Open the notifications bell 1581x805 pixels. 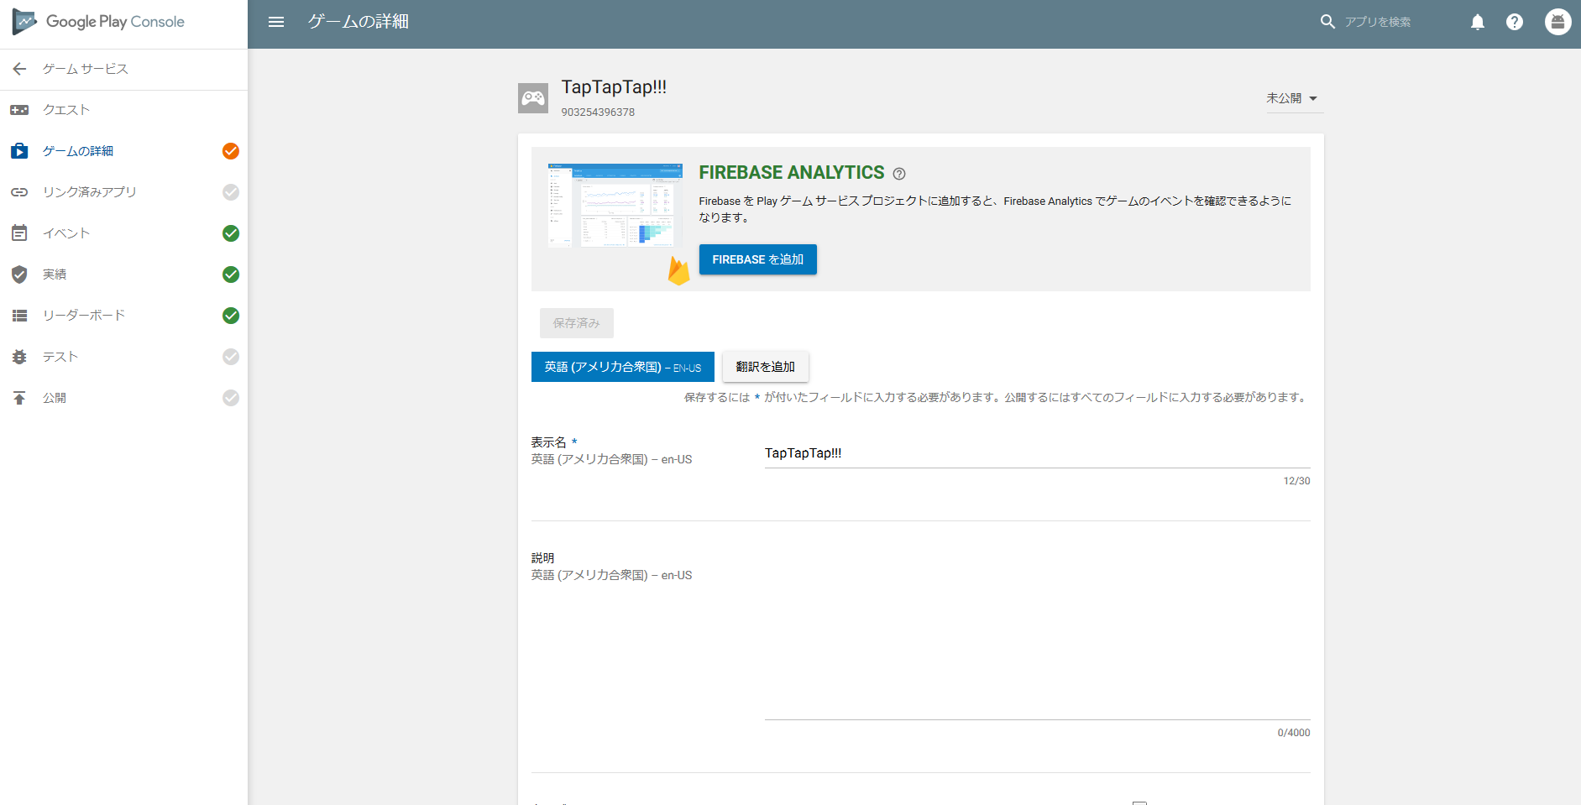(x=1478, y=22)
